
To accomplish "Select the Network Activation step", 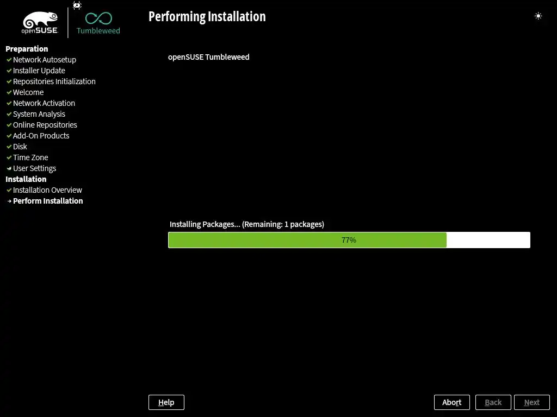I will [44, 104].
